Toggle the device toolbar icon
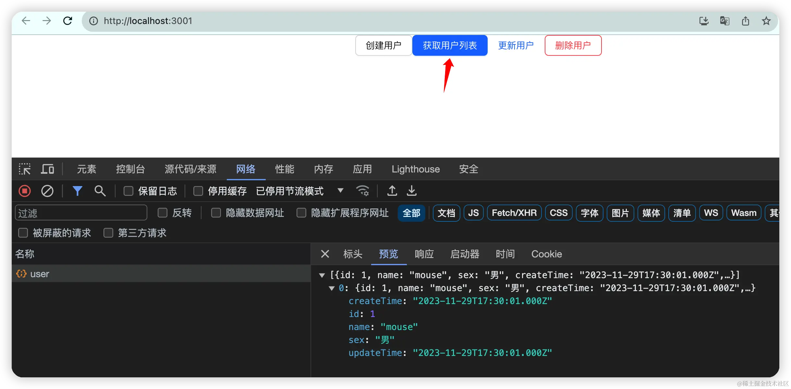 (47, 169)
